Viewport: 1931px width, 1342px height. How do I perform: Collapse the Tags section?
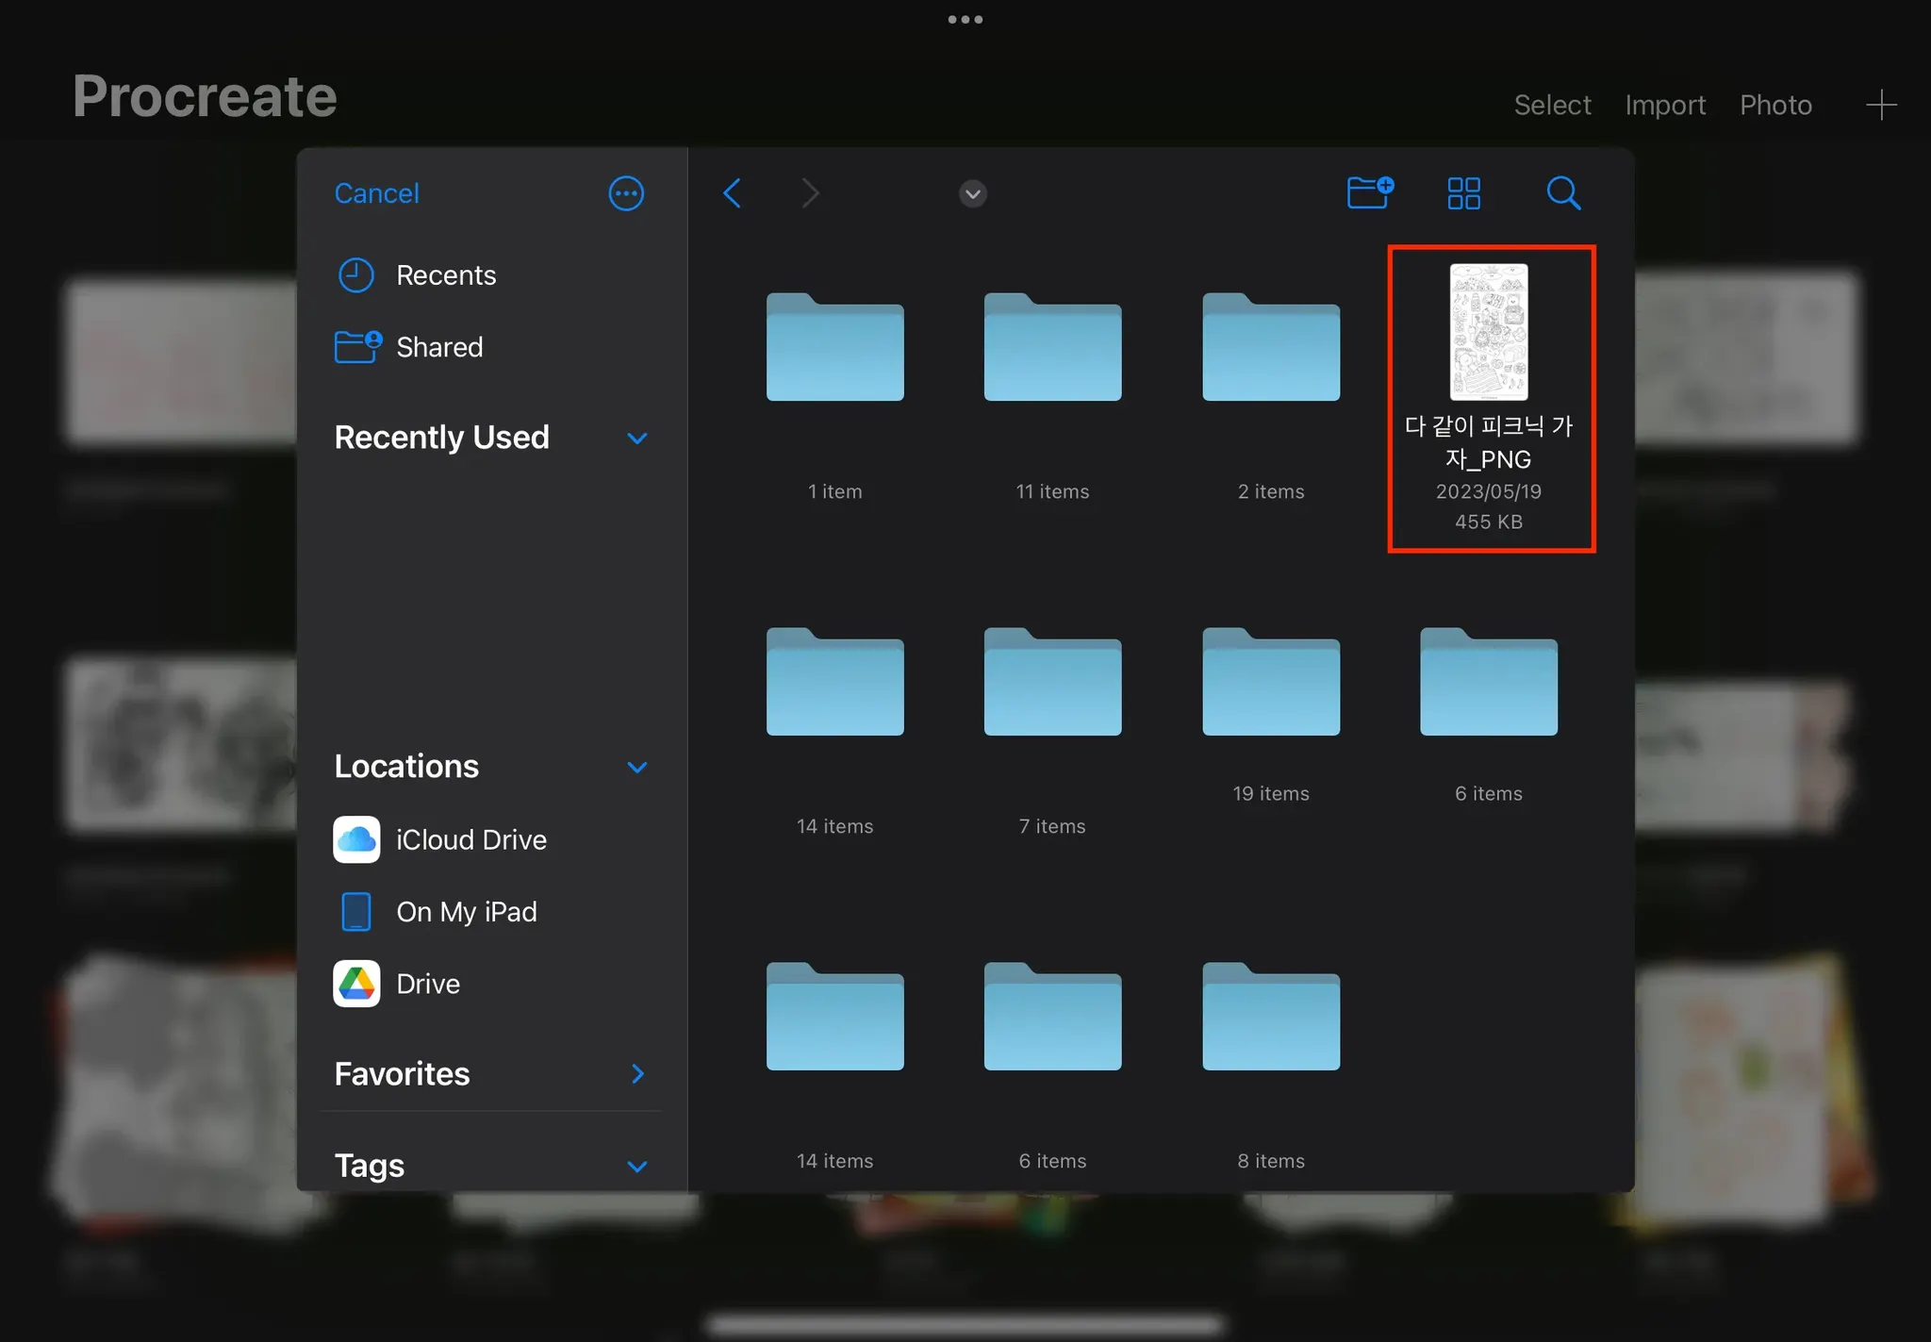click(x=637, y=1167)
